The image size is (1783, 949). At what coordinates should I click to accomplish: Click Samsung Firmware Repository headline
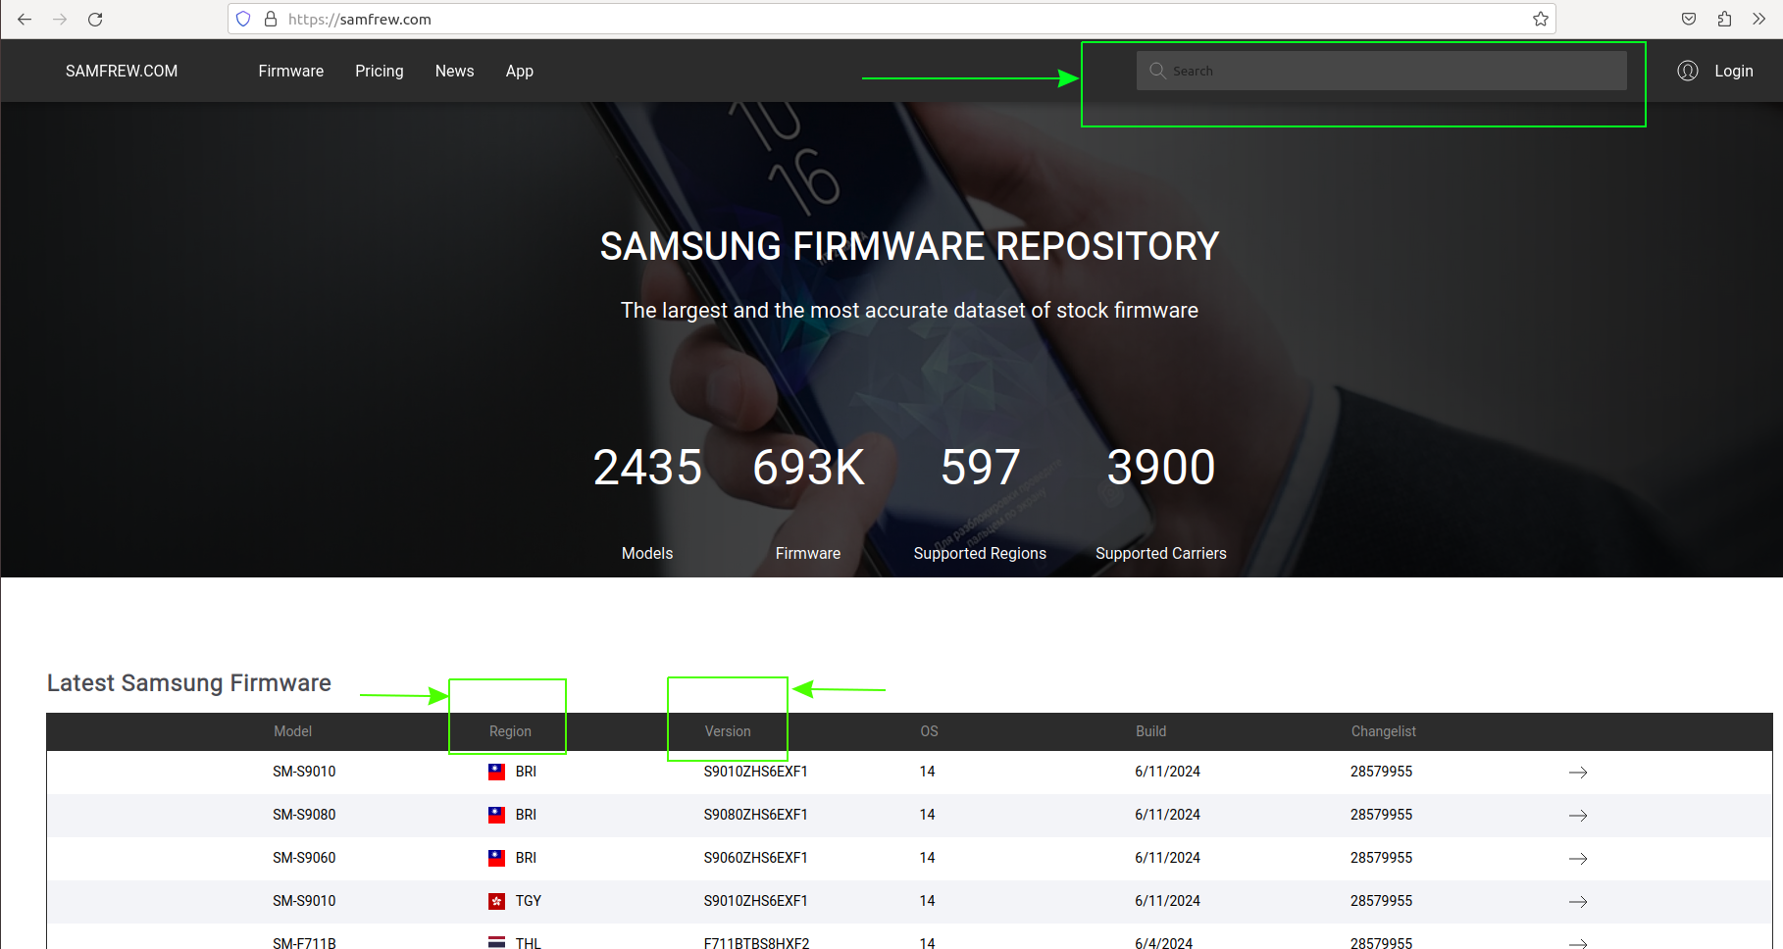(x=909, y=246)
